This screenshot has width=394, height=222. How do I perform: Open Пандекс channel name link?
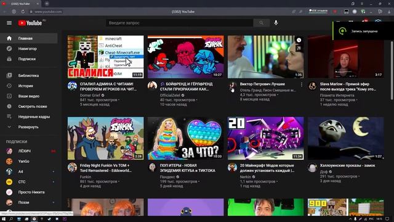point(167,177)
